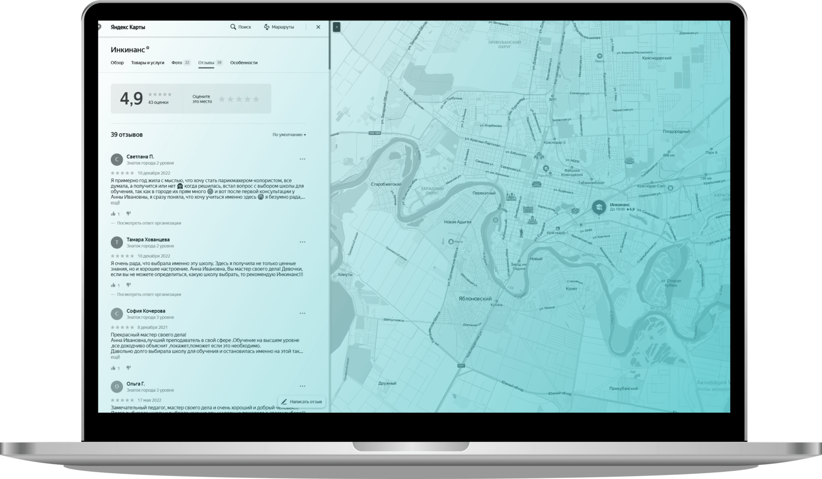Rate this place two stars
The image size is (822, 479).
tap(230, 99)
